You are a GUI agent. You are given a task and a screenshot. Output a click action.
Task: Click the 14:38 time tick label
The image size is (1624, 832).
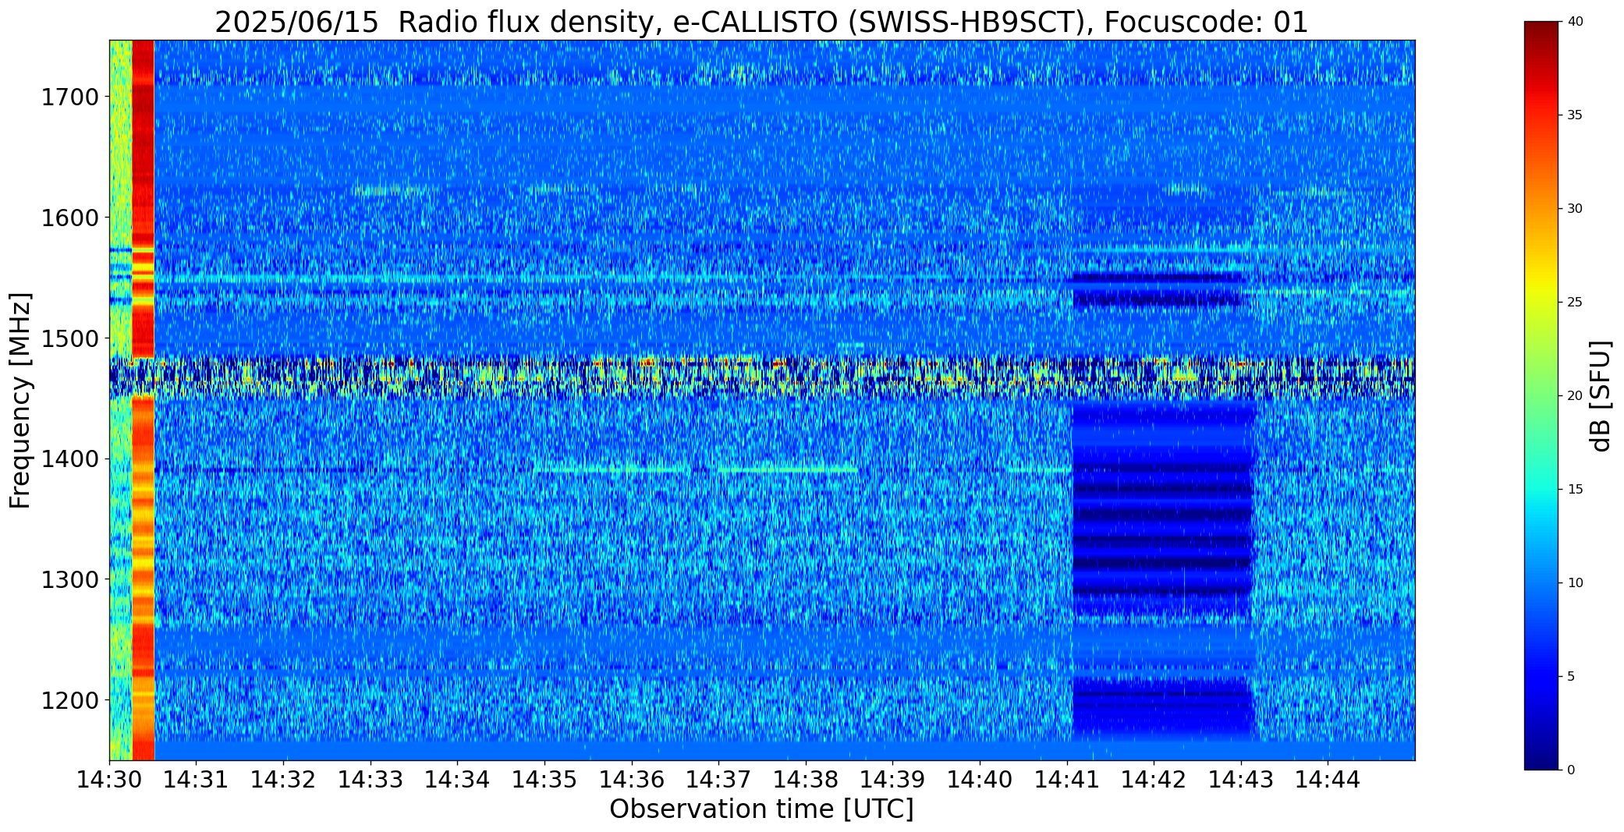click(x=806, y=779)
